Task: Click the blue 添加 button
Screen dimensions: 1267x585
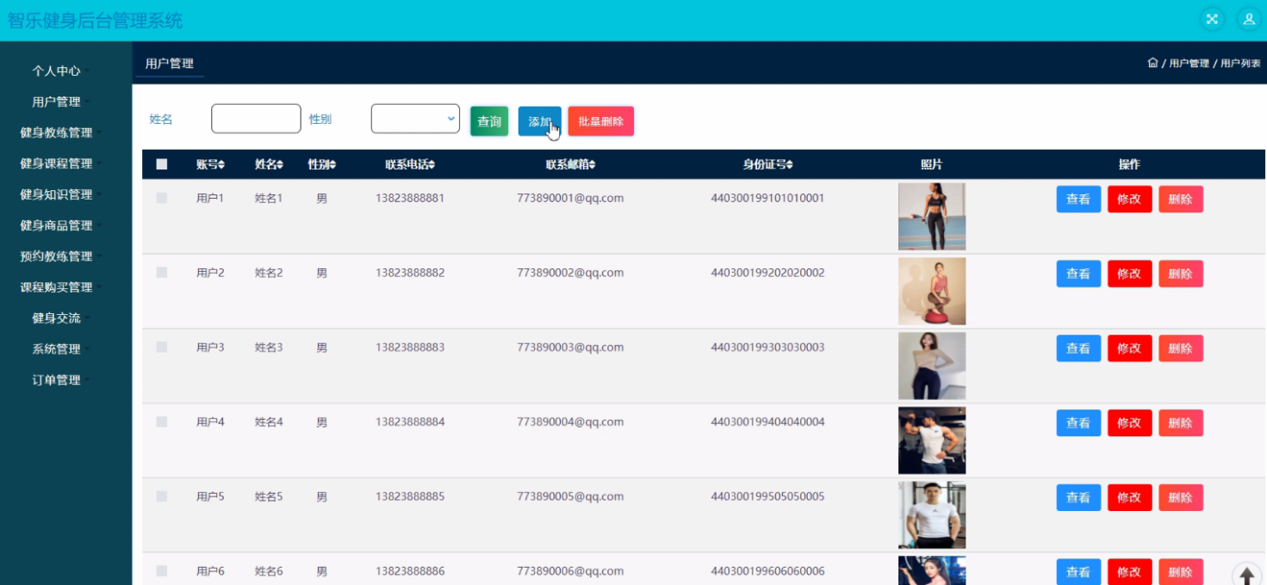Action: [539, 121]
